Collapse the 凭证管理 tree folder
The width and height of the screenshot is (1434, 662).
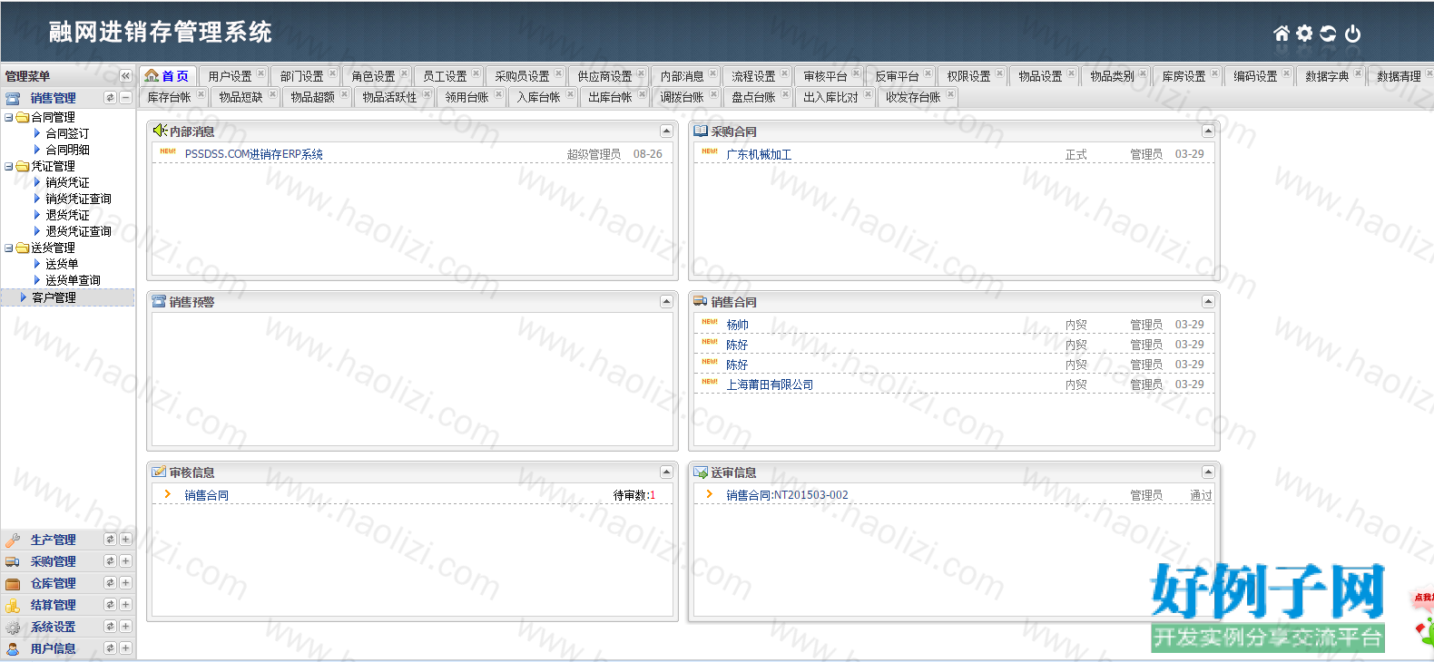pyautogui.click(x=9, y=166)
